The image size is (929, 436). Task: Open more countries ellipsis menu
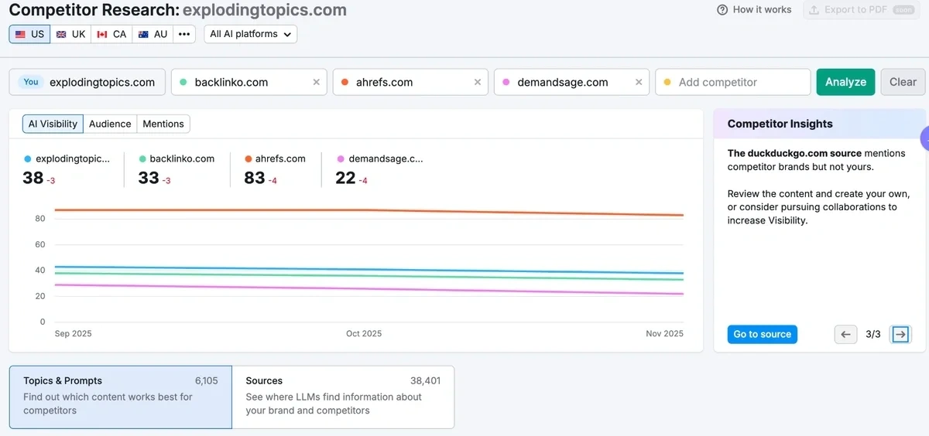pyautogui.click(x=184, y=34)
